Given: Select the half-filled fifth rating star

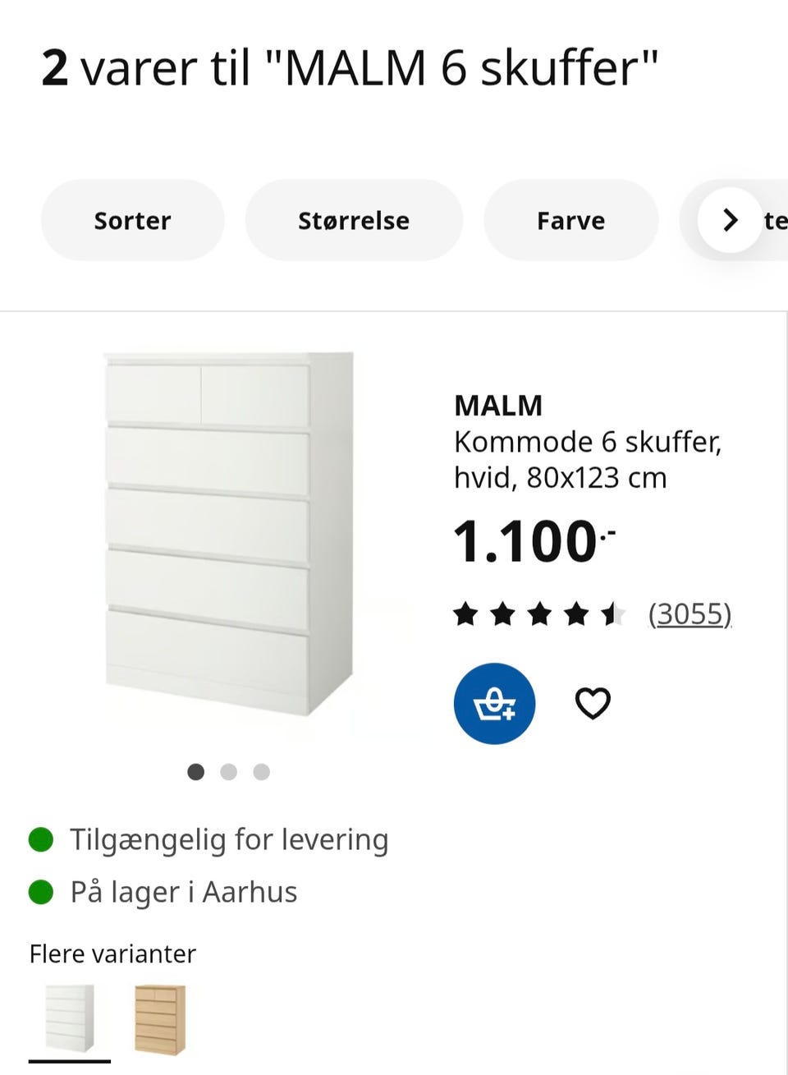Looking at the screenshot, I should coord(612,613).
